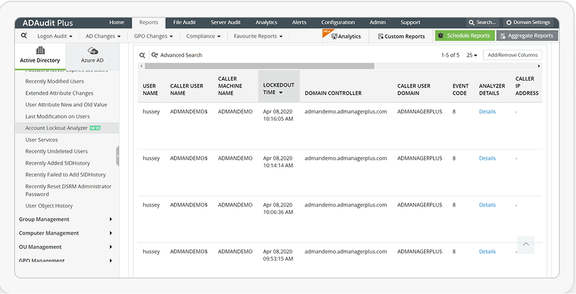Screen dimensions: 576x294
Task: Open the Admin tab
Action: (378, 22)
